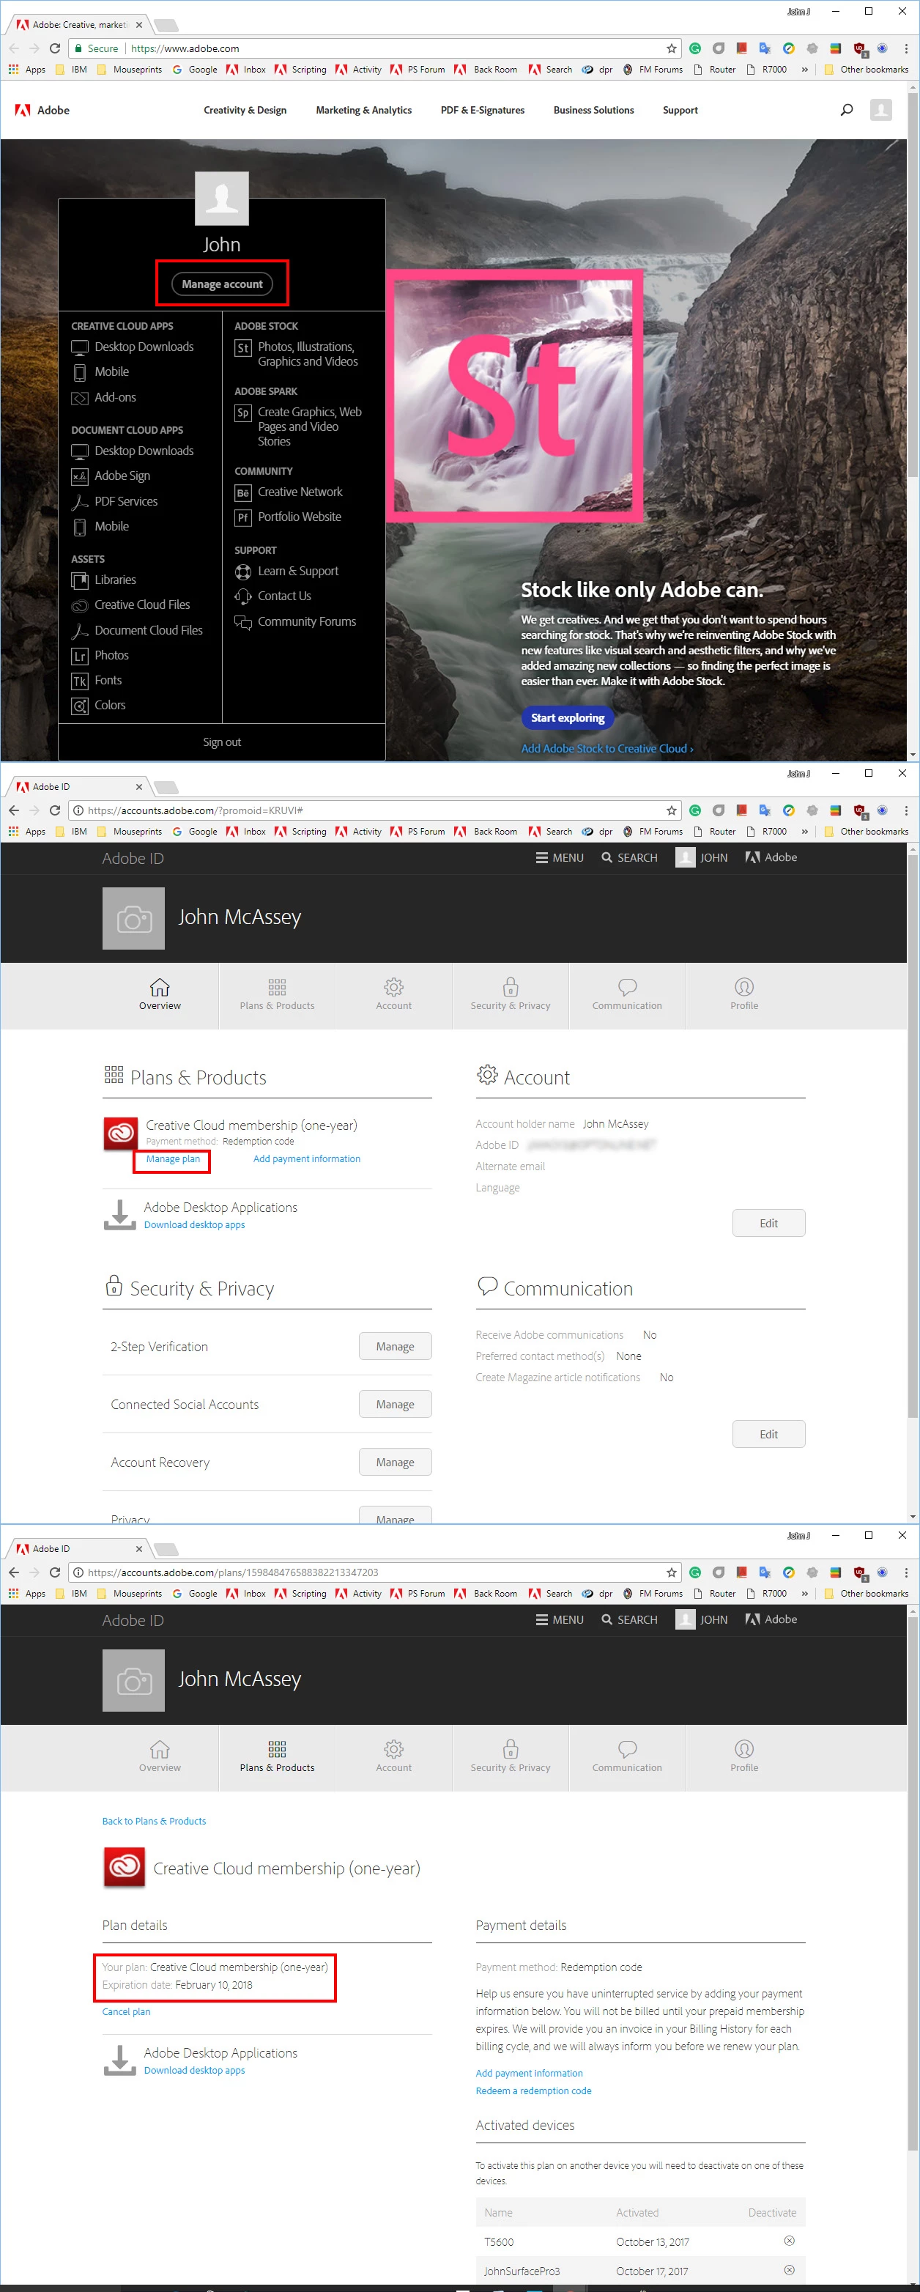Viewport: 920px width, 2292px height.
Task: Open MENU in the Adobe ID plans window
Action: click(x=560, y=1619)
